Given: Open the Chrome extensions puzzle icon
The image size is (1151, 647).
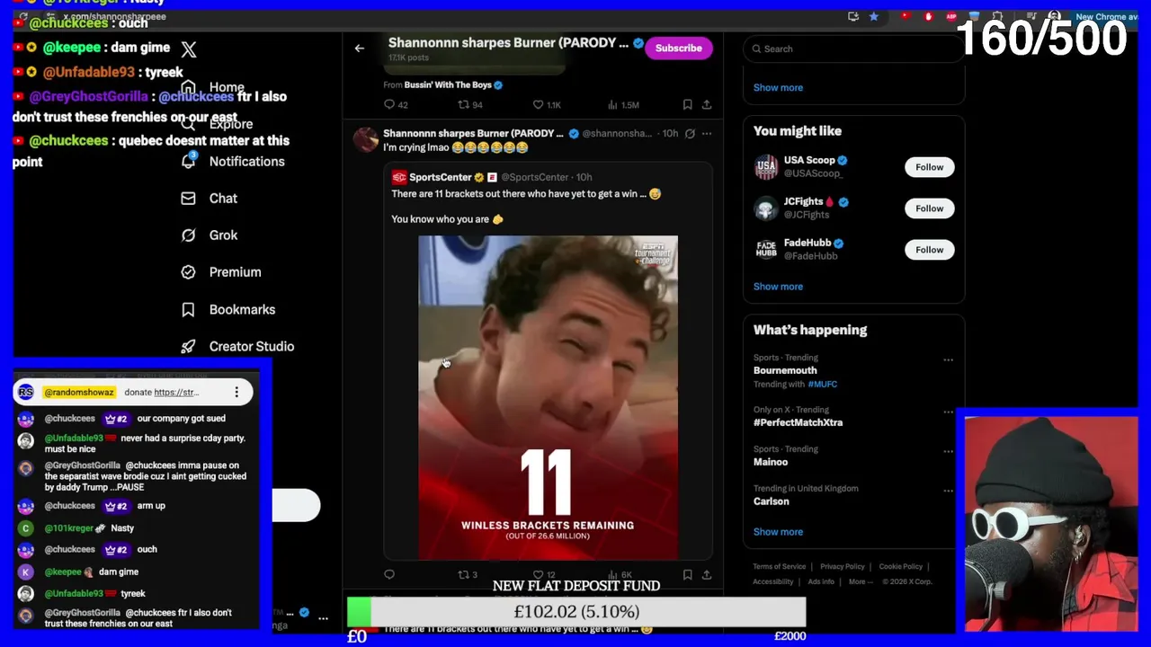Looking at the screenshot, I should point(997,16).
